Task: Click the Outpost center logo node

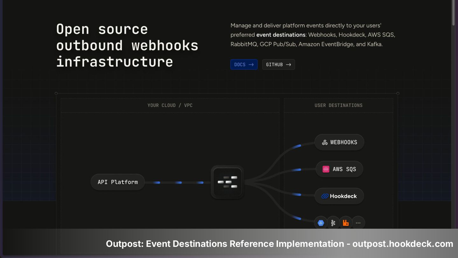Action: 227,182
